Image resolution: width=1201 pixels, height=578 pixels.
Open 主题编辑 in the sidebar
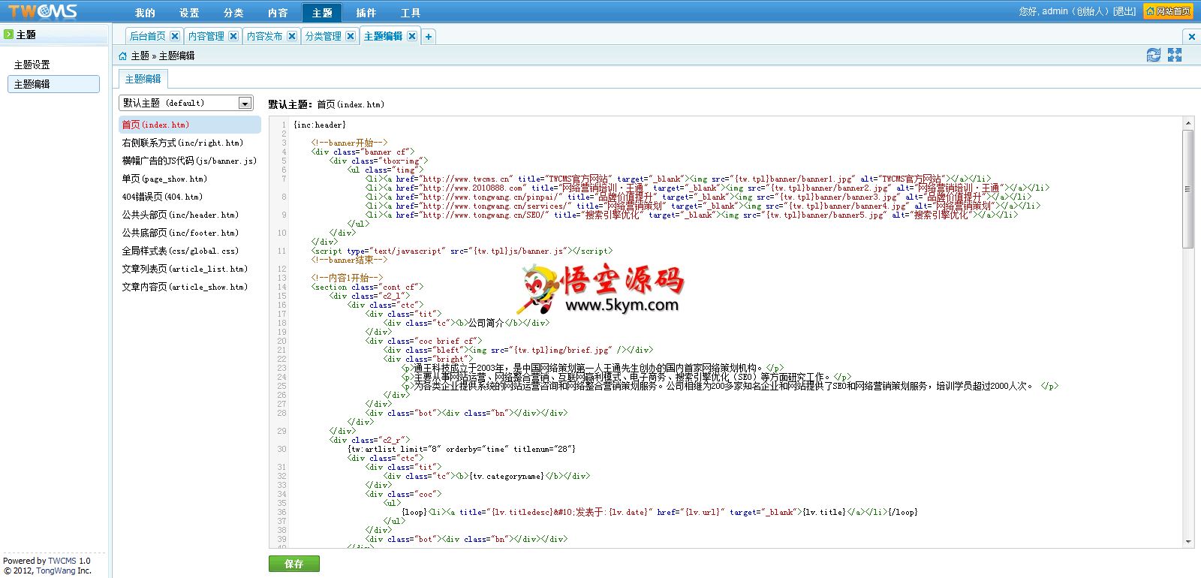(53, 84)
